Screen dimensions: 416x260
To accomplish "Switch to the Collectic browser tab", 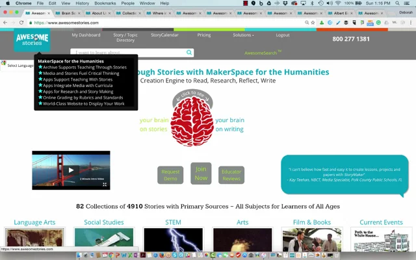I will (x=129, y=13).
